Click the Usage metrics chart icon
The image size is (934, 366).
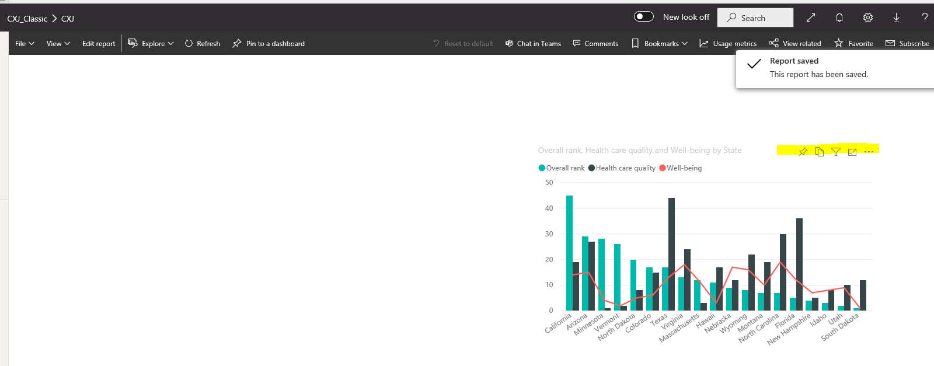point(704,44)
